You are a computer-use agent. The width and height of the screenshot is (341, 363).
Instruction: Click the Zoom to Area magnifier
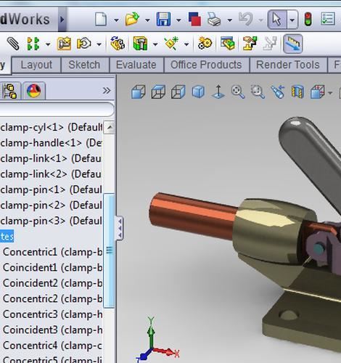[x=258, y=92]
